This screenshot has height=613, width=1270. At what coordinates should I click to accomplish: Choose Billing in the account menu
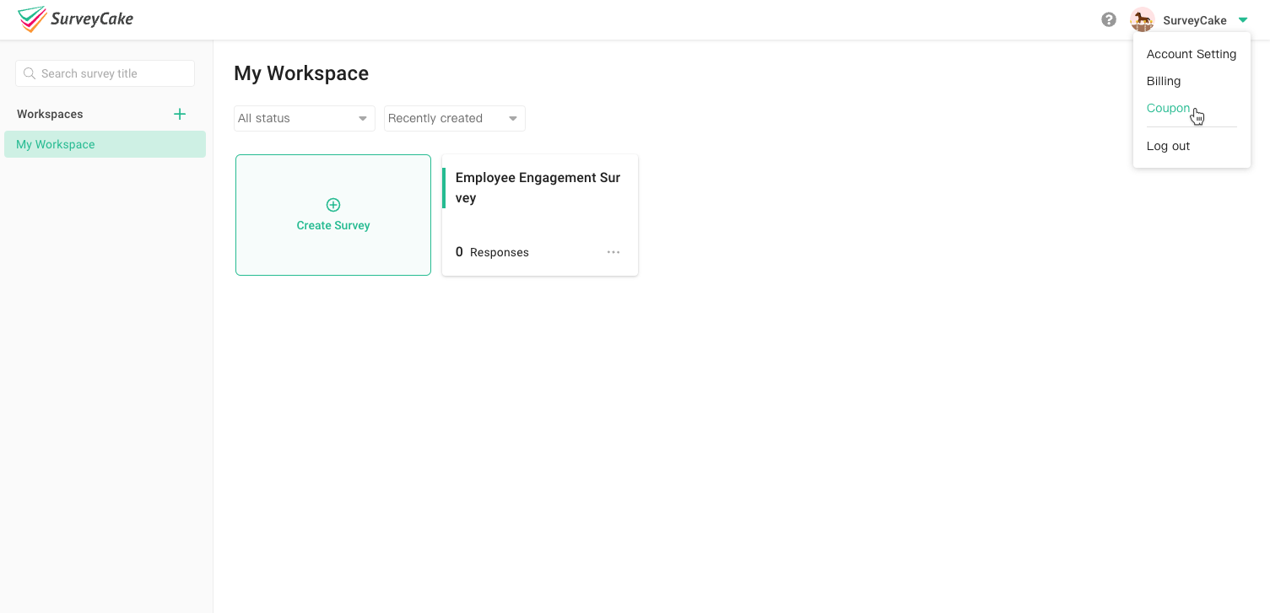point(1163,81)
